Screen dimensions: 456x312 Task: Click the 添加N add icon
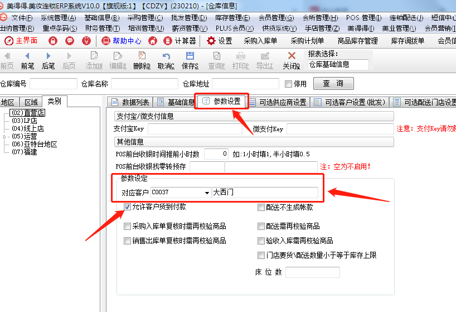pyautogui.click(x=94, y=56)
